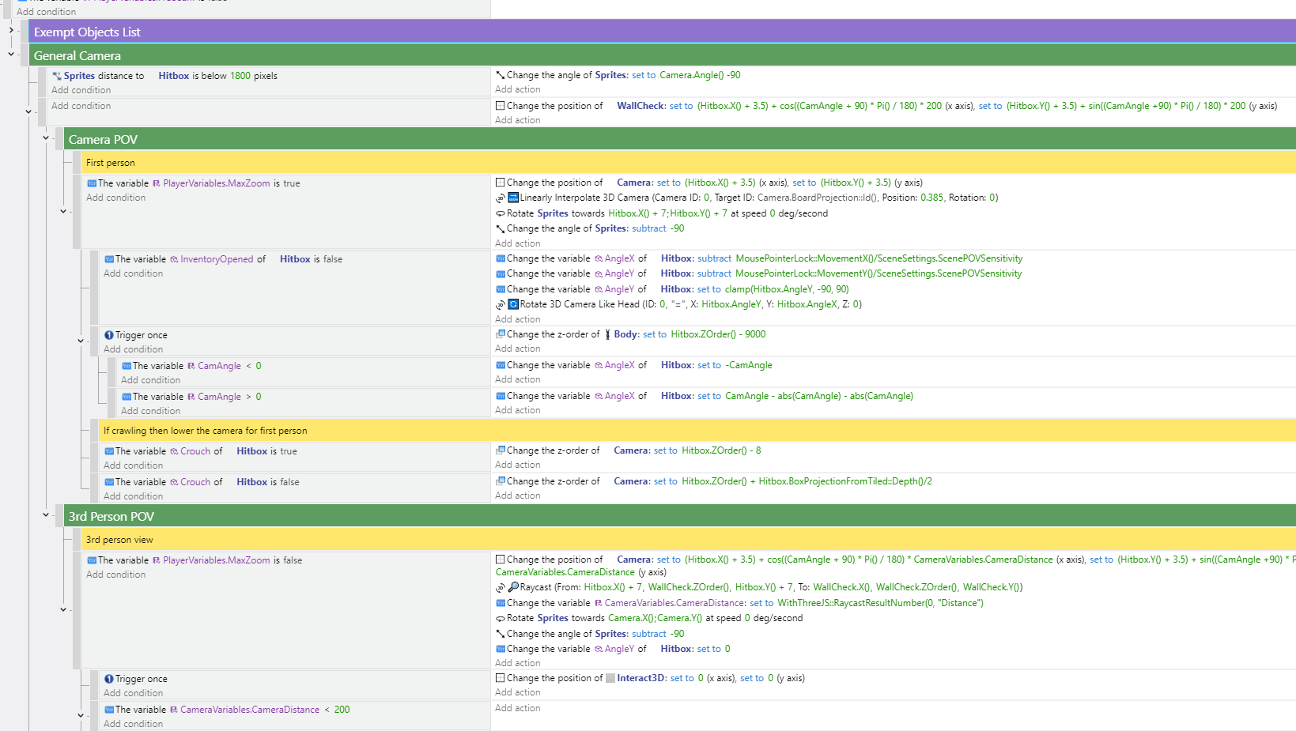
Task: Click the Linearly Interpolate 3D Camera action icon
Action: (x=513, y=198)
